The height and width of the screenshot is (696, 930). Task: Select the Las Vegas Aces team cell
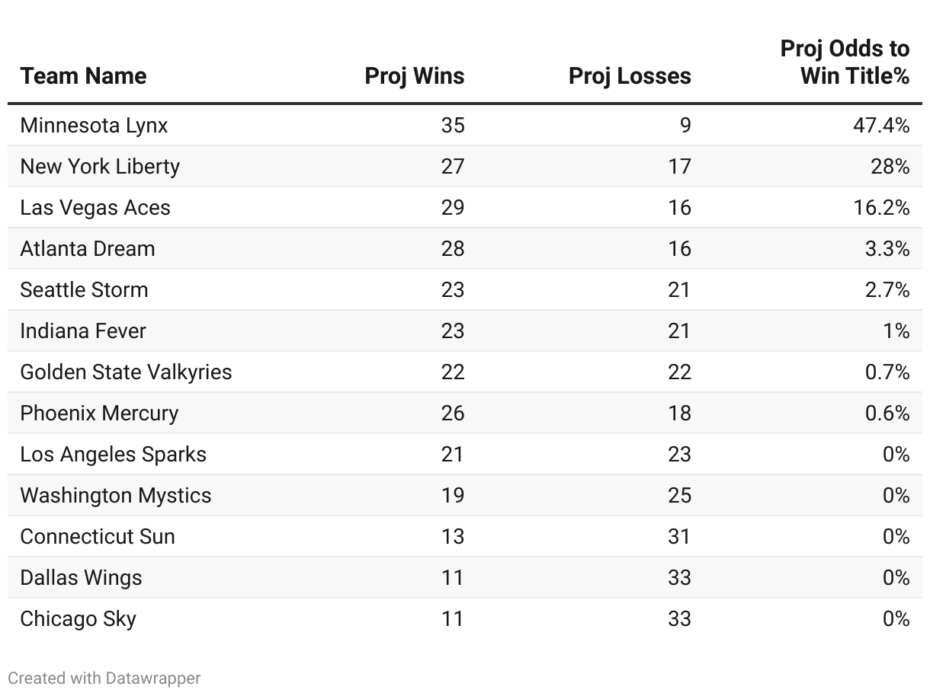[x=95, y=207]
